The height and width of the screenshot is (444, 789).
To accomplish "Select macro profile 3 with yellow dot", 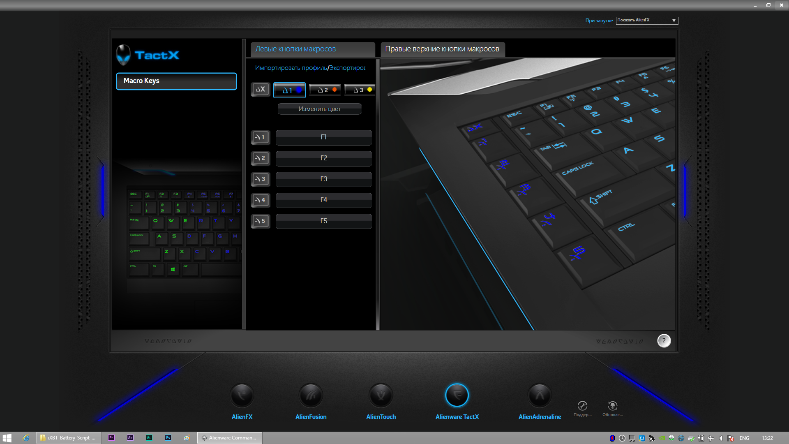I will 360,90.
